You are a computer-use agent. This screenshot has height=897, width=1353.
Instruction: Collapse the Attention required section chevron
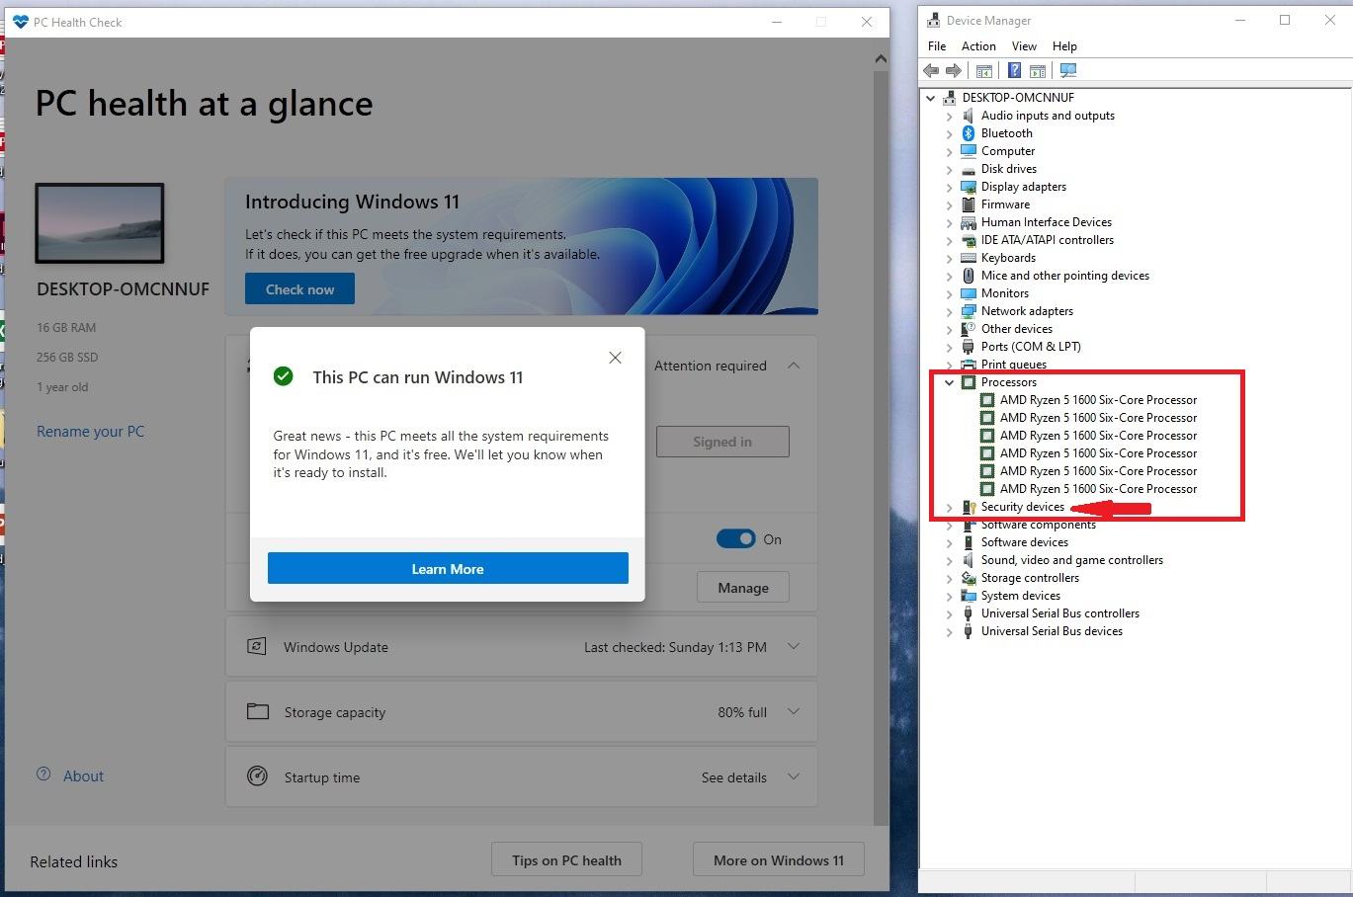pyautogui.click(x=794, y=366)
